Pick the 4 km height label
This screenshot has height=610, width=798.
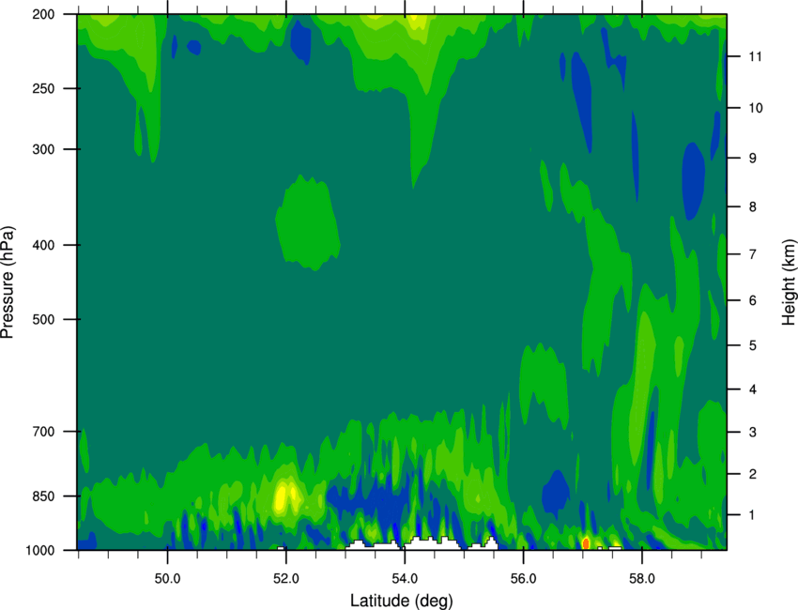tap(753, 389)
